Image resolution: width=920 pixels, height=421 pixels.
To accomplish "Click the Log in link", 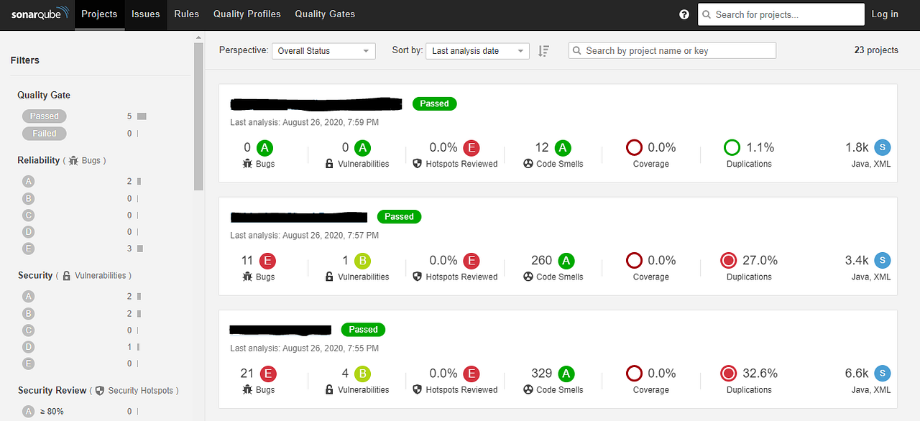I will [x=885, y=14].
